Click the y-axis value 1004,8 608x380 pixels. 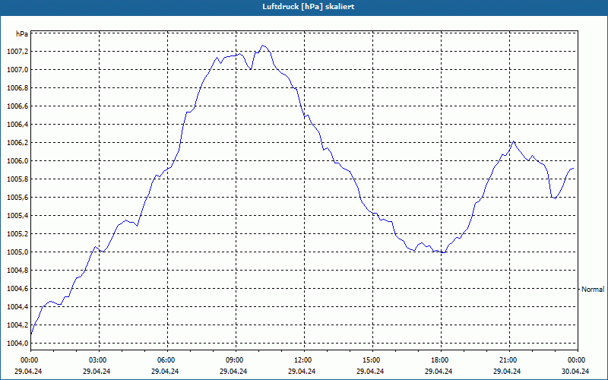(x=17, y=271)
